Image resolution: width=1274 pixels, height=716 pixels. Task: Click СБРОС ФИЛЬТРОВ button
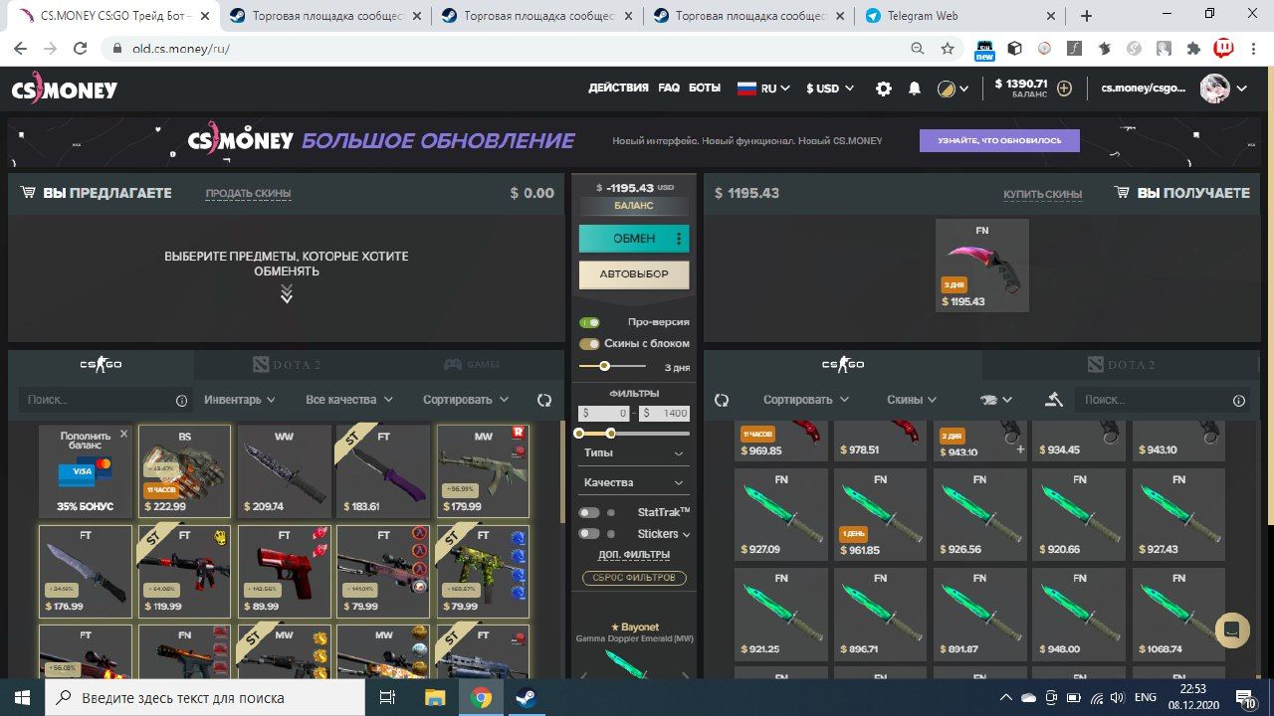coord(634,578)
